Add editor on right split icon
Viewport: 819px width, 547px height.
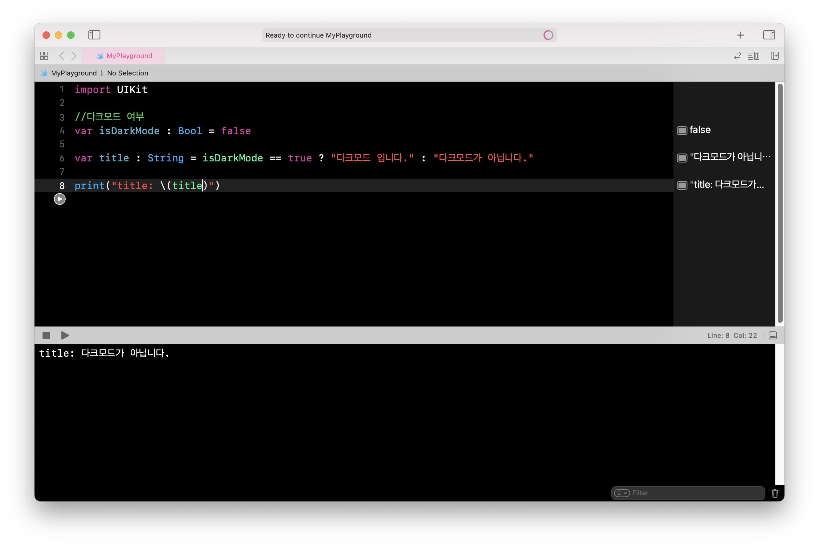point(775,56)
